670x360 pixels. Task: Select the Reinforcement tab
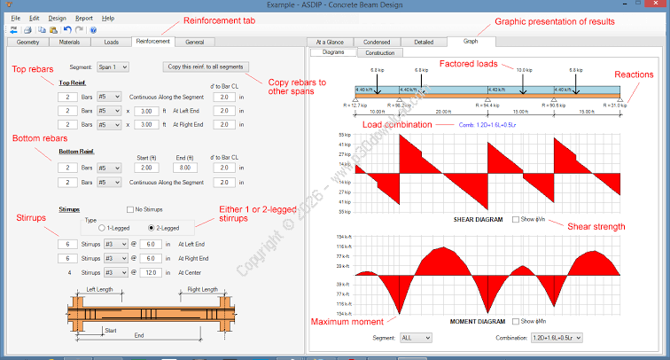(153, 41)
